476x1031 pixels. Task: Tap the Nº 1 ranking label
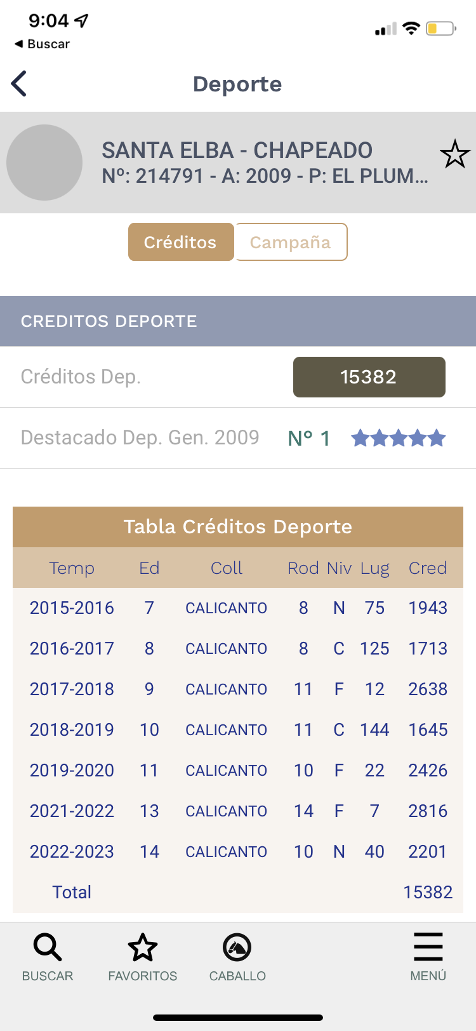(309, 438)
